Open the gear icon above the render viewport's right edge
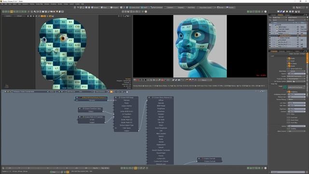Viewport: 309px width, 174px height. pyautogui.click(x=265, y=12)
